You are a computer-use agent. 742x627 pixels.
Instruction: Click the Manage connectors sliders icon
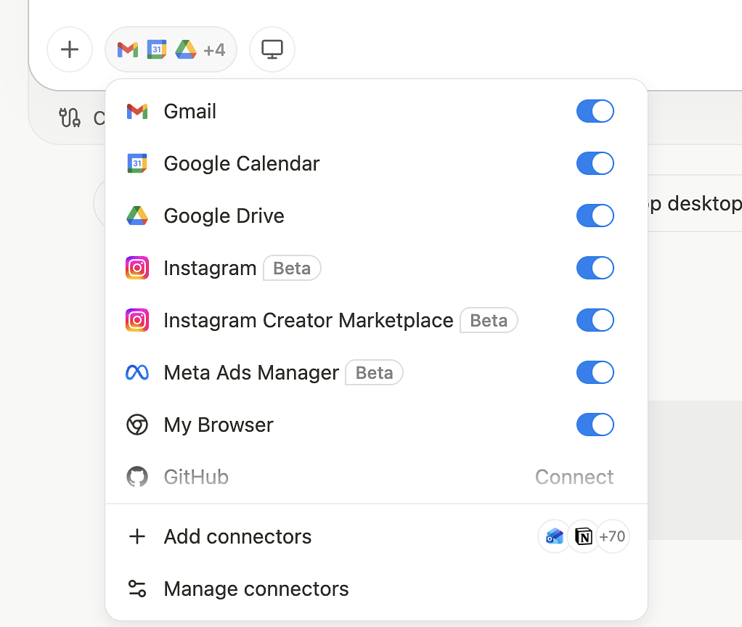point(137,589)
